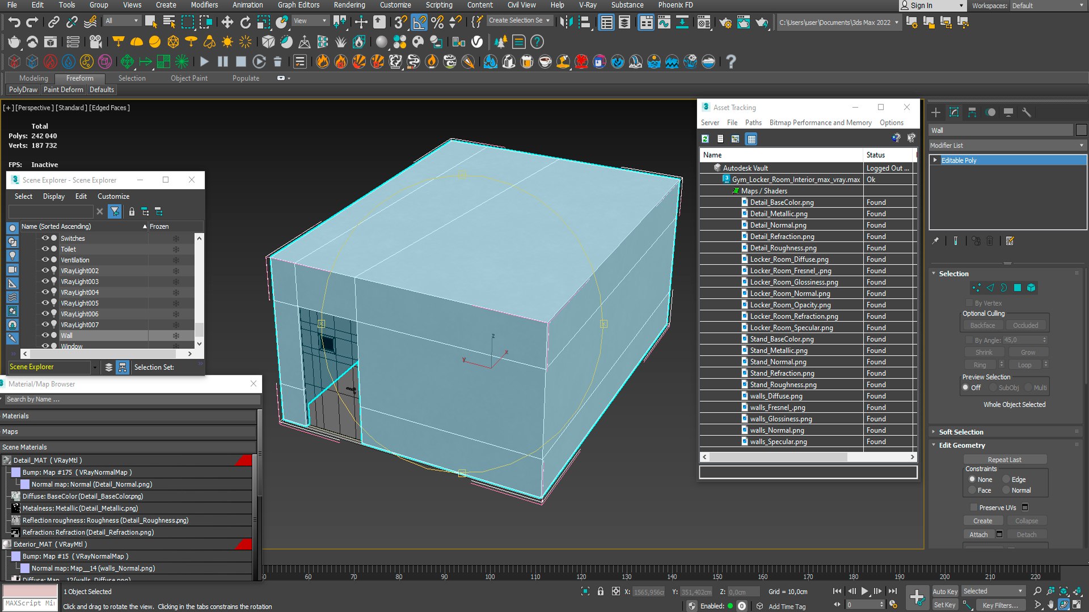Hide the Toilet object via eye icon

[45, 249]
